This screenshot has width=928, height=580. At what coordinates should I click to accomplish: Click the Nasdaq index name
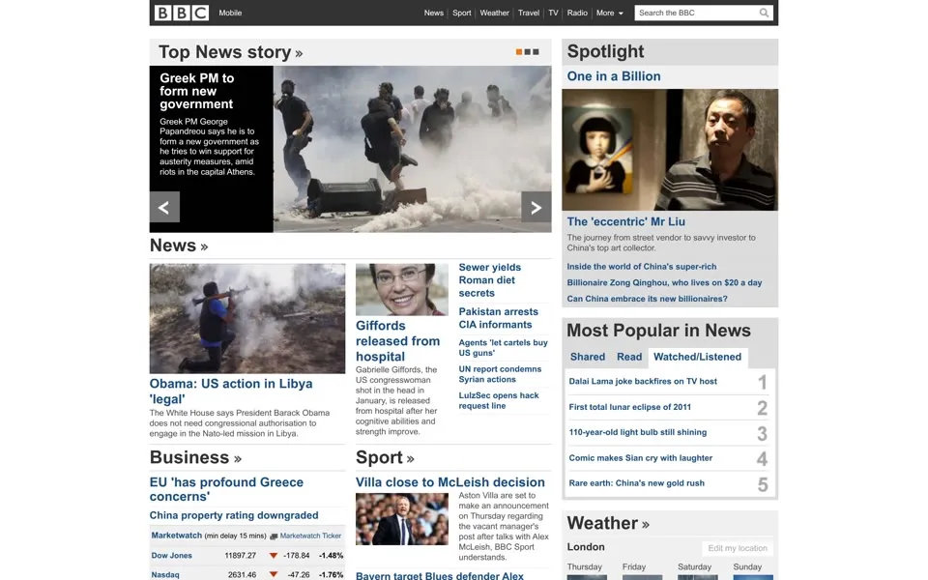click(165, 574)
